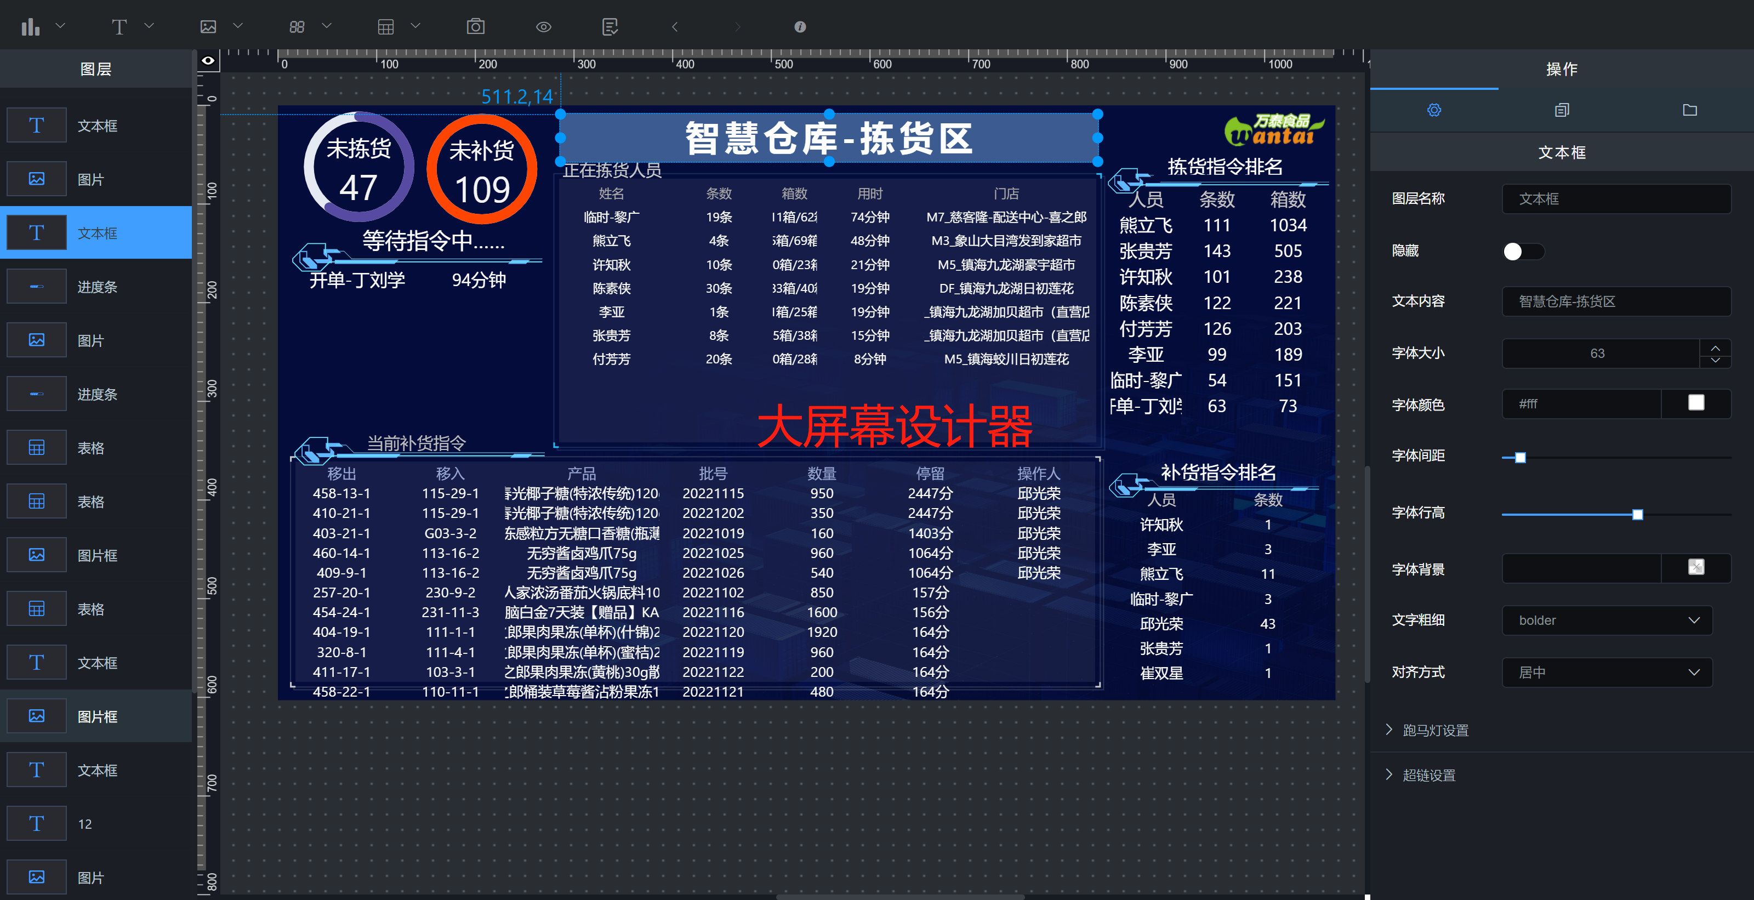Click the info icon in top toolbar

pyautogui.click(x=800, y=26)
